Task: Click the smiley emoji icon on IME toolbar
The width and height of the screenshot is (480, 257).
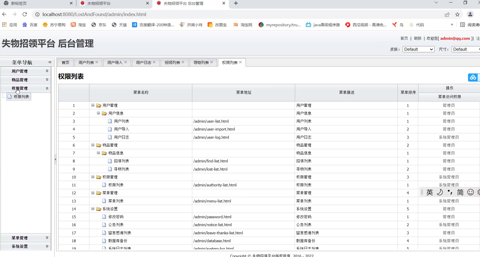Action: tap(470, 192)
